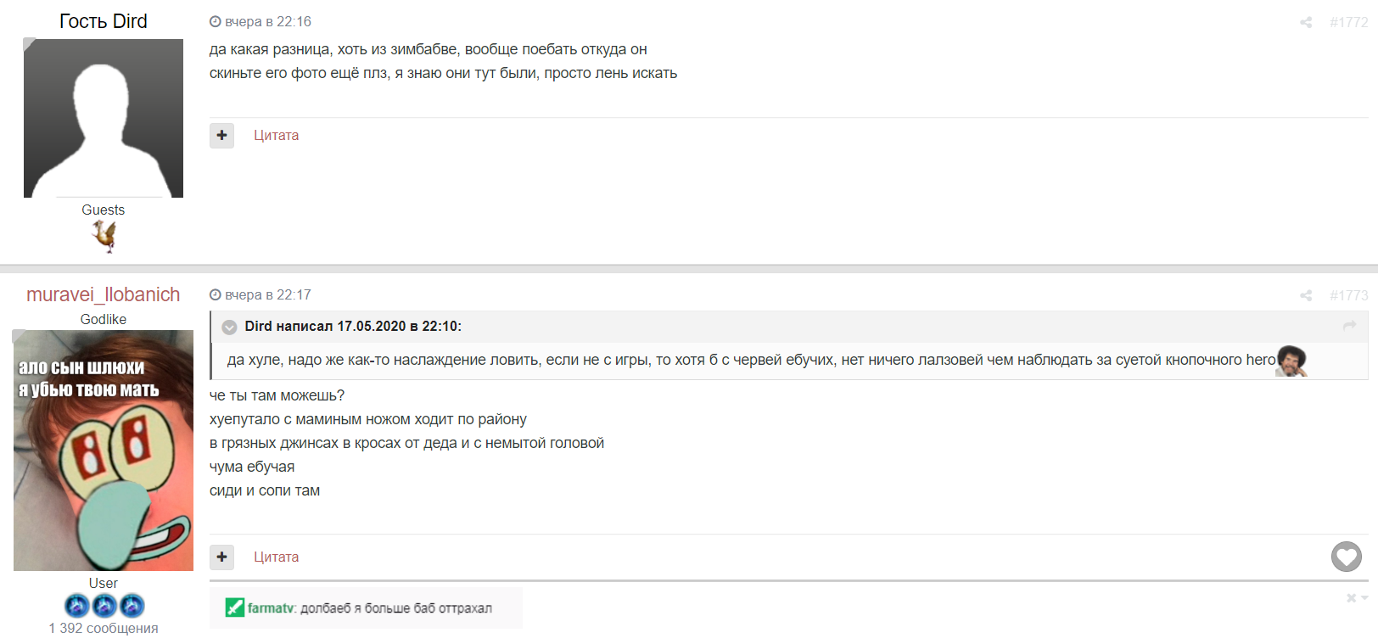Click the emoticon at the end of the quote
Viewport: 1378px width, 644px height.
point(1291,361)
